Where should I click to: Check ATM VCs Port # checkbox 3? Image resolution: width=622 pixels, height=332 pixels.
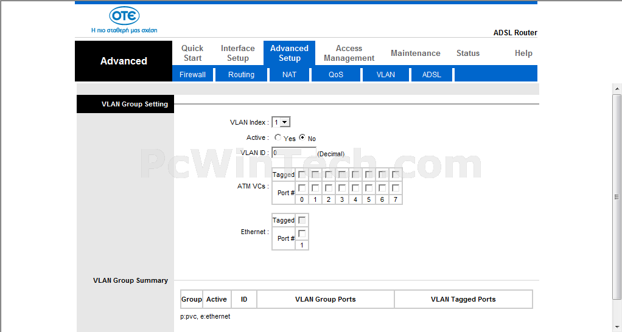point(342,188)
